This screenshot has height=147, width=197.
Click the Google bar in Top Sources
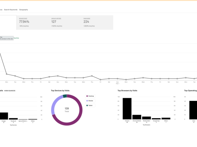[3, 116]
